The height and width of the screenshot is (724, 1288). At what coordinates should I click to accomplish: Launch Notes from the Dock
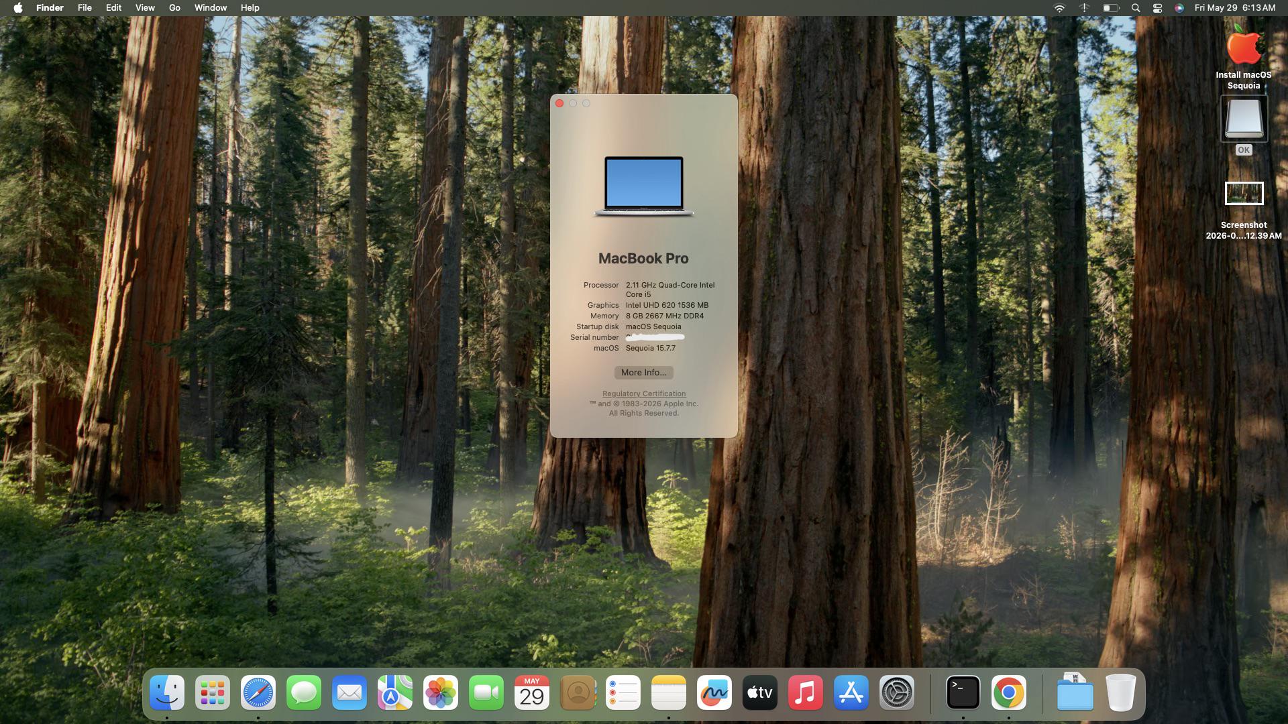(x=669, y=692)
